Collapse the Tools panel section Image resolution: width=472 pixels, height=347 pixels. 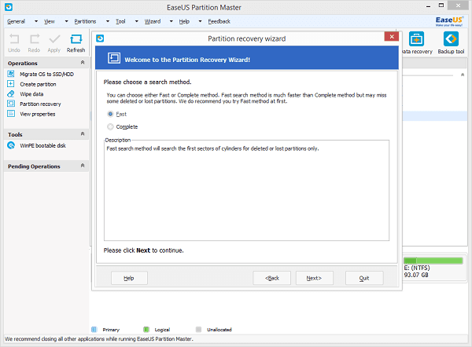coord(83,134)
